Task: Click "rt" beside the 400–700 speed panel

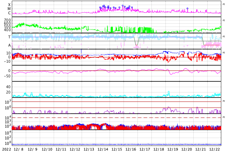Action: click(223, 20)
